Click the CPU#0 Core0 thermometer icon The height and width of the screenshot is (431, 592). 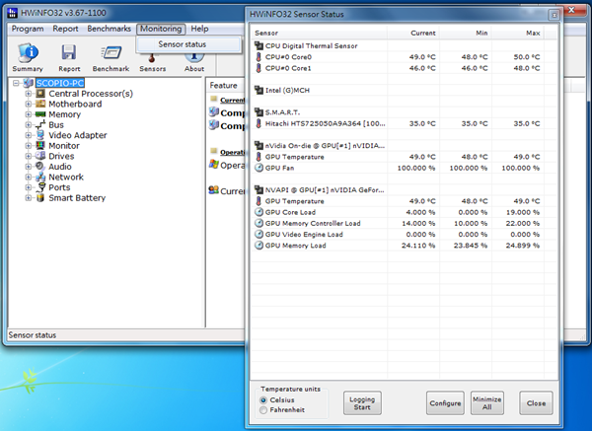259,57
